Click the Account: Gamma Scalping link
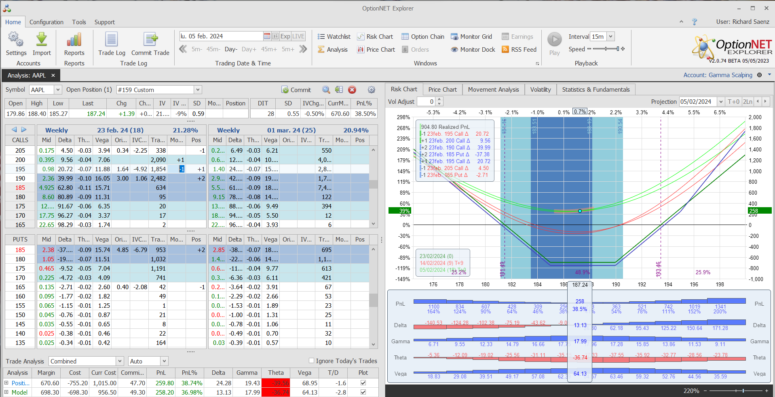This screenshot has height=397, width=775. (x=718, y=75)
